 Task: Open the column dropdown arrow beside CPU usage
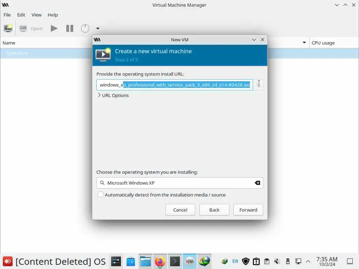coord(304,42)
